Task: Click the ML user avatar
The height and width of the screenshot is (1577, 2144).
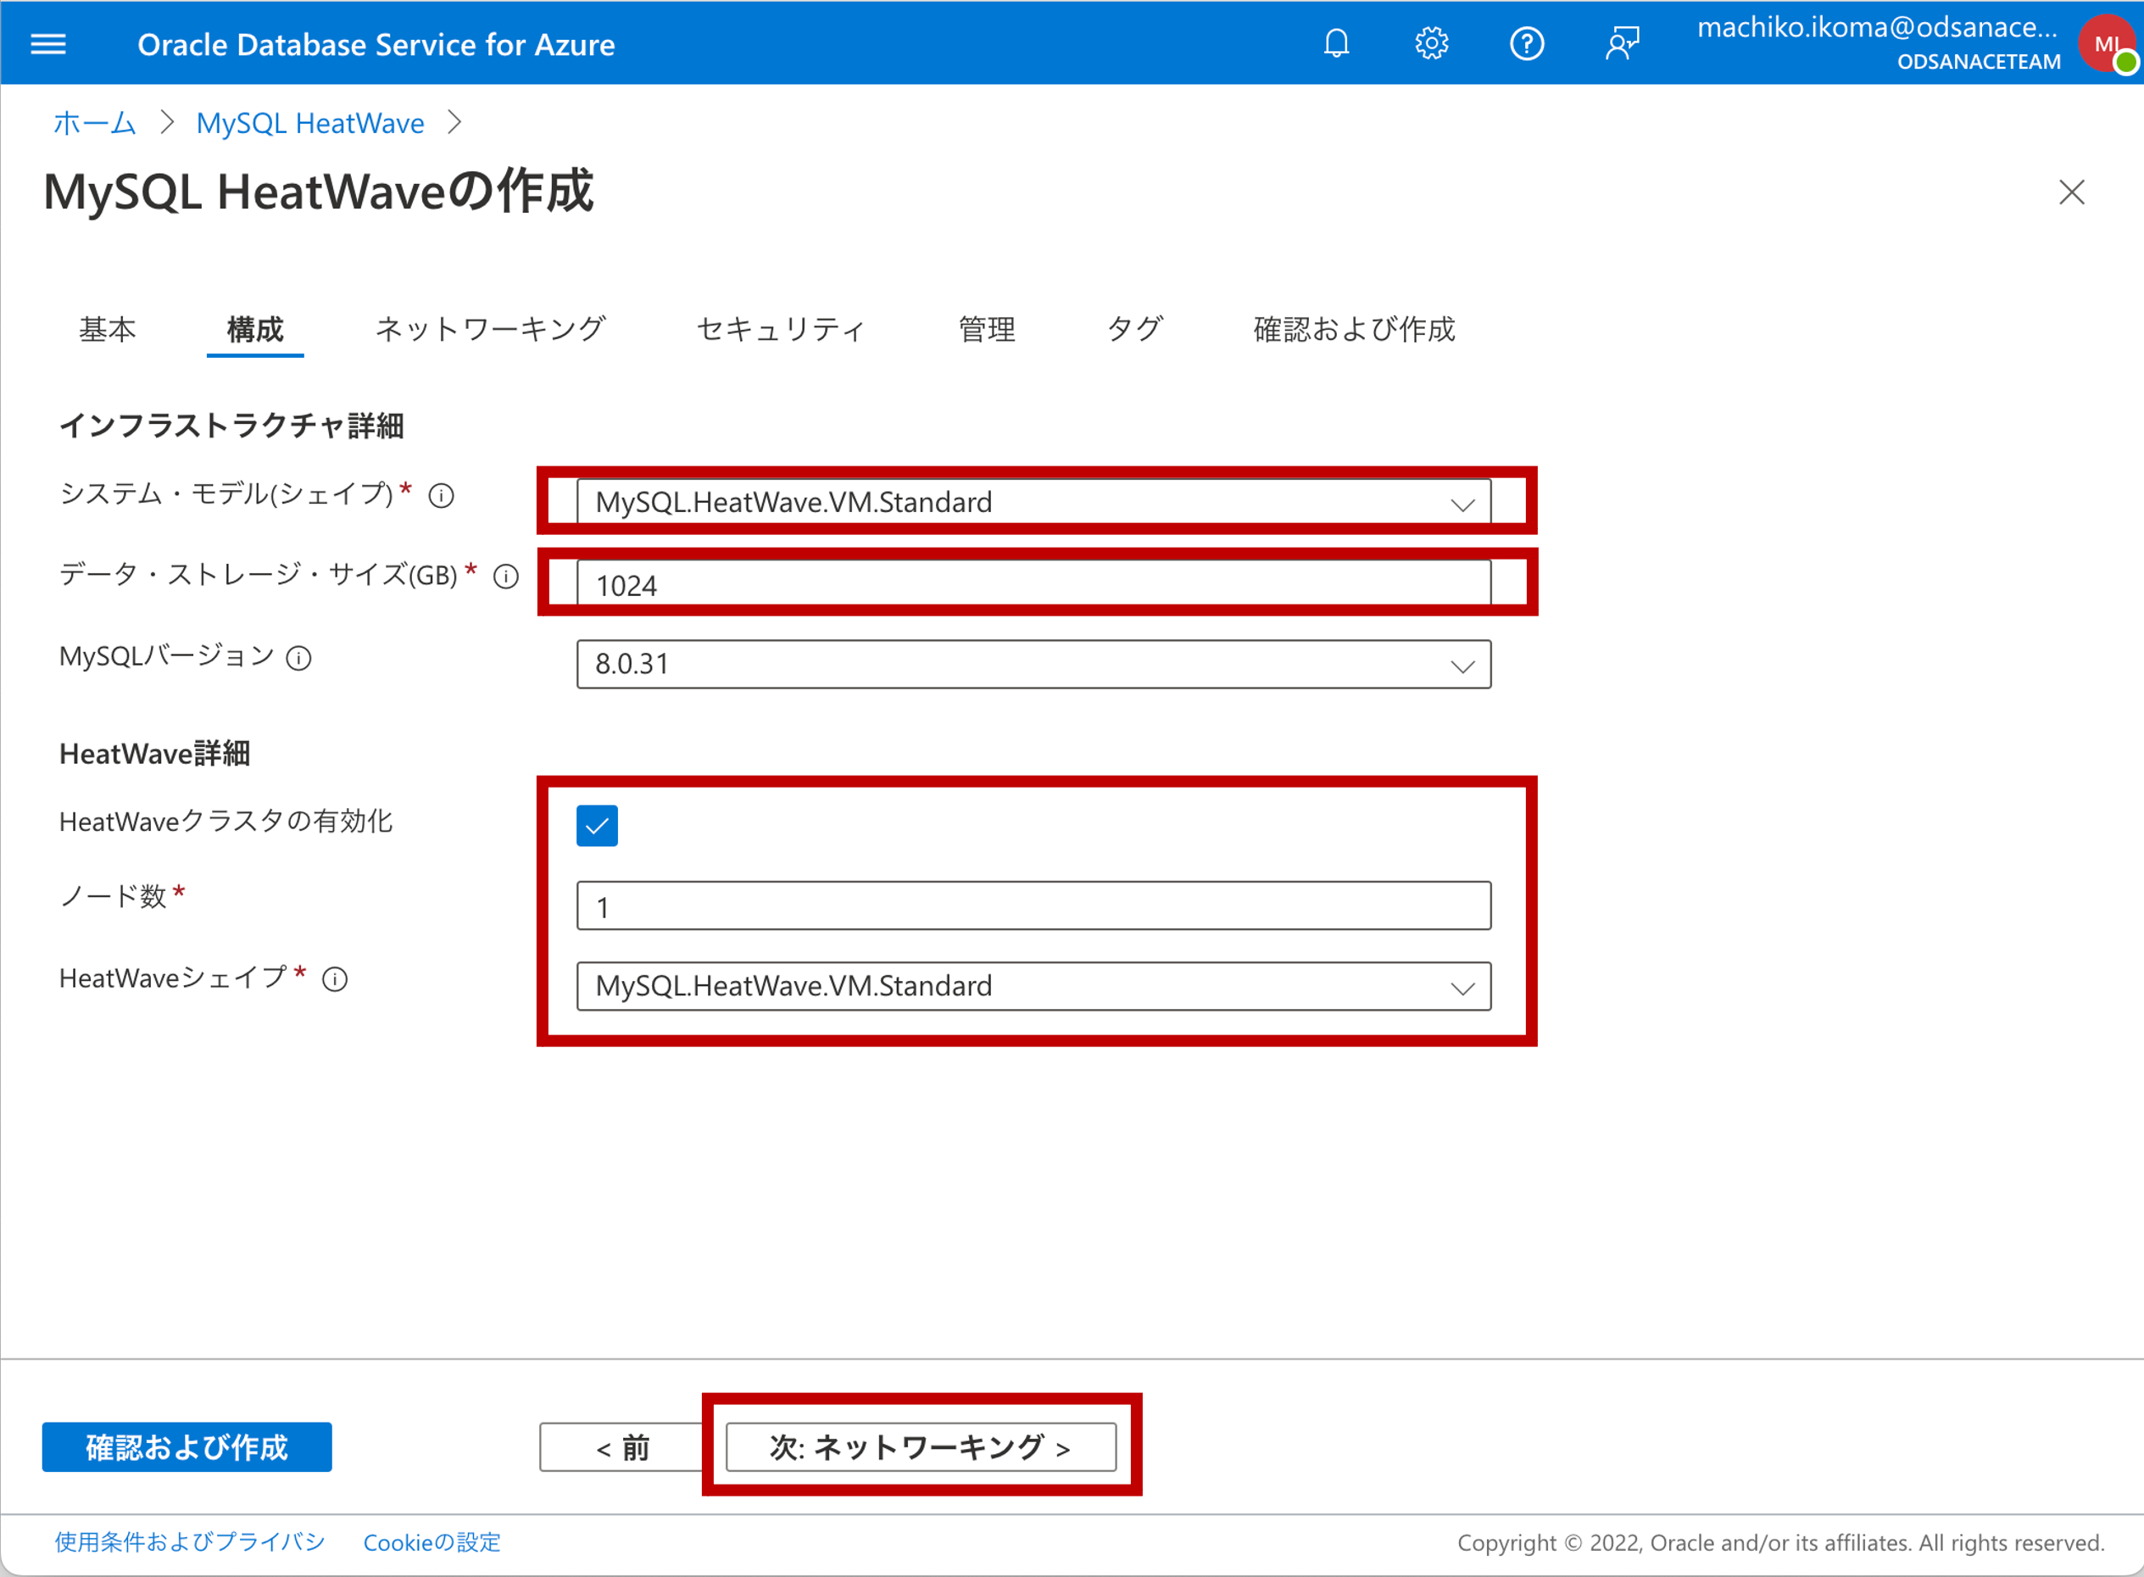Action: point(2106,44)
